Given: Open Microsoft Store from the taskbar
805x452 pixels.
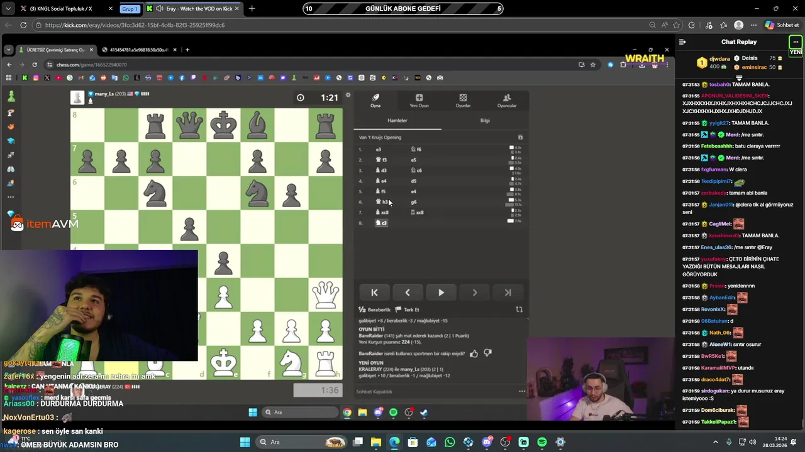Looking at the screenshot, I should 413,442.
